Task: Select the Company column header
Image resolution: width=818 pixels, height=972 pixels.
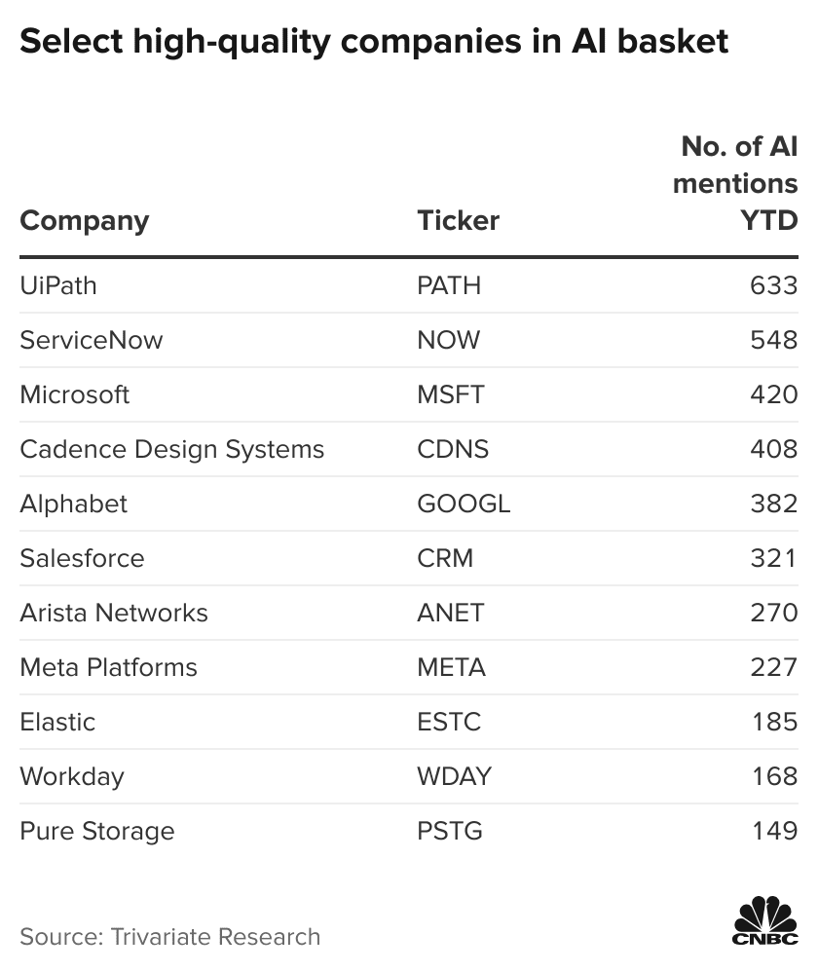Action: [85, 221]
